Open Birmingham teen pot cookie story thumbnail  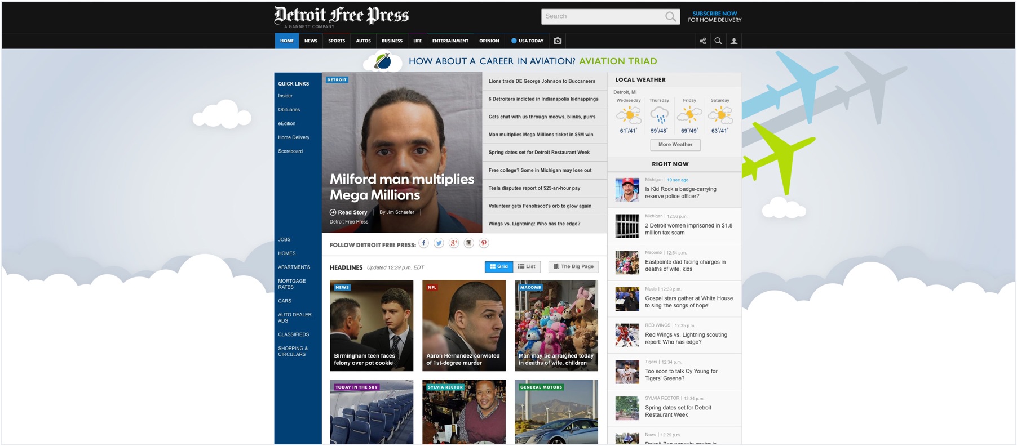click(372, 325)
